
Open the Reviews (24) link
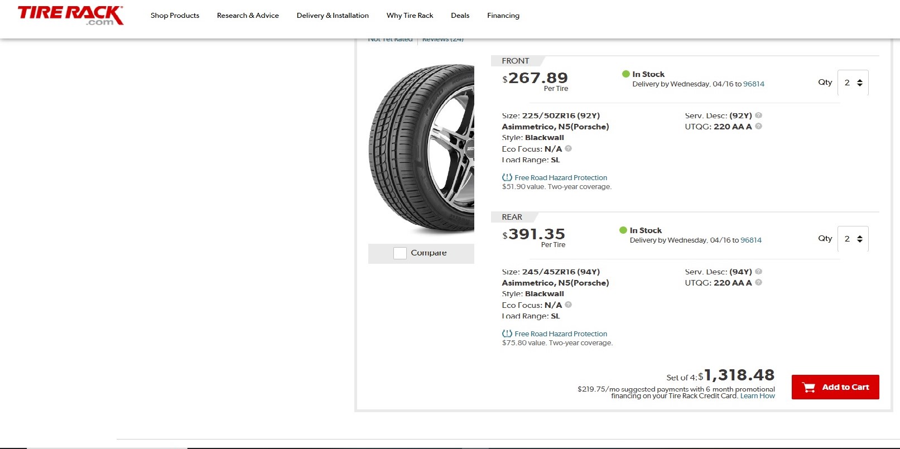[443, 40]
